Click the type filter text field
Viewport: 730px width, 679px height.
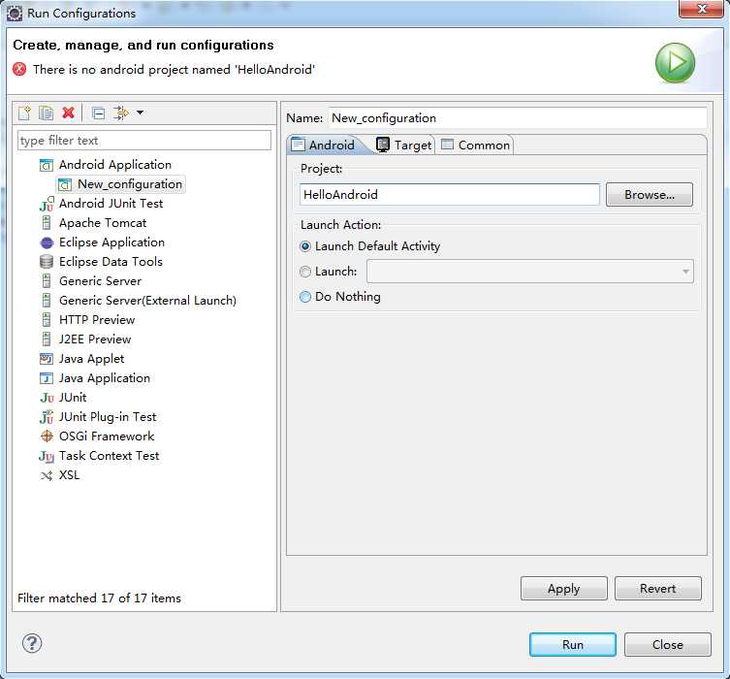coord(144,141)
